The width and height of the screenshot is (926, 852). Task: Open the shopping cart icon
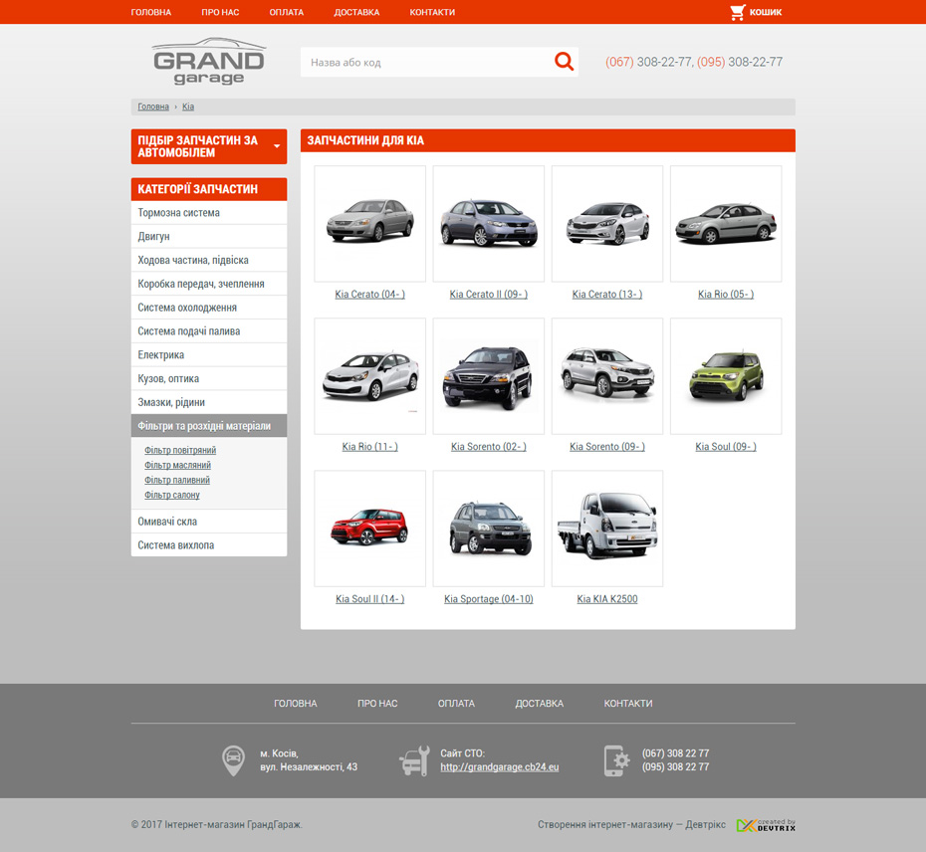click(738, 12)
